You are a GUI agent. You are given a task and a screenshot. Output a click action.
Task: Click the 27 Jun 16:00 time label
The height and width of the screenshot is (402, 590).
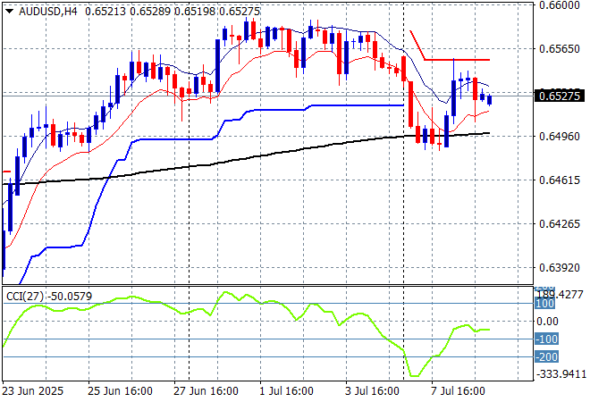(206, 391)
